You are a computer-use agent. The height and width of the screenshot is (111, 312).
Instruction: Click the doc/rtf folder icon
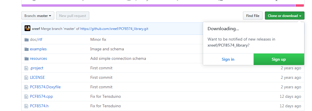coord(27,40)
